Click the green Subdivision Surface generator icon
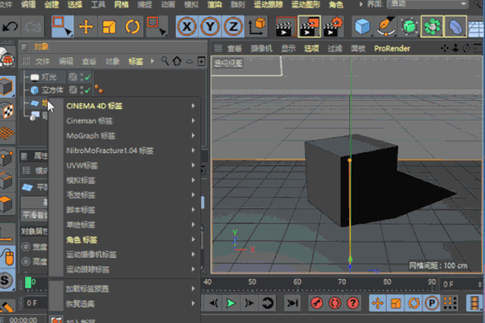 (409, 27)
